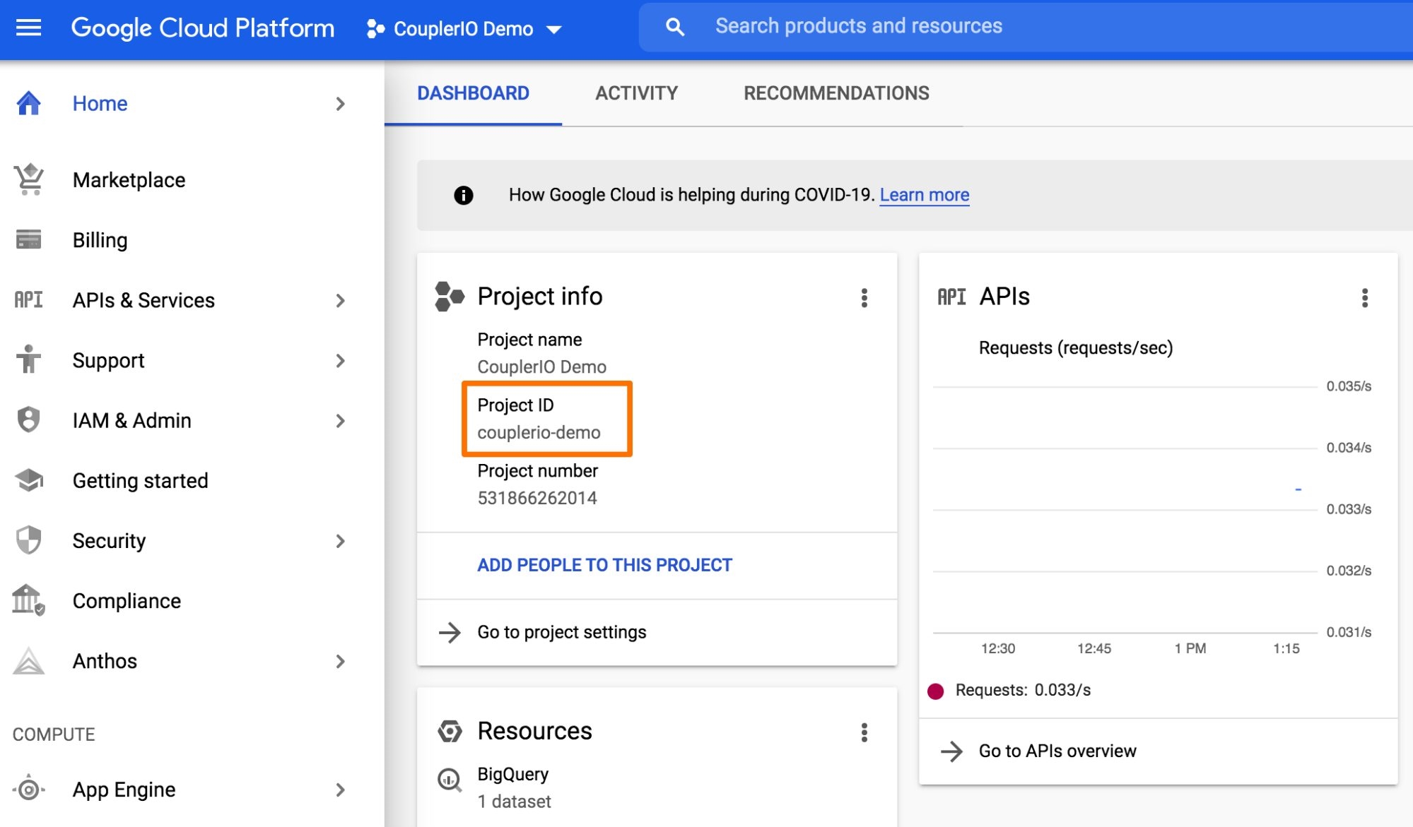Open the COVID-19 Learn more link

(924, 195)
